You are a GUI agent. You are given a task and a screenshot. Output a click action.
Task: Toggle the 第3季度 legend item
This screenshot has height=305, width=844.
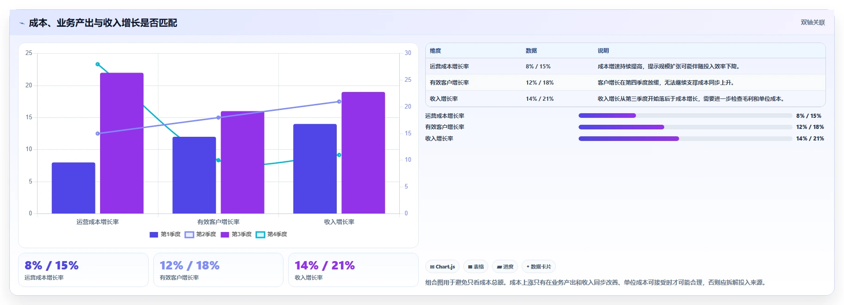click(236, 234)
